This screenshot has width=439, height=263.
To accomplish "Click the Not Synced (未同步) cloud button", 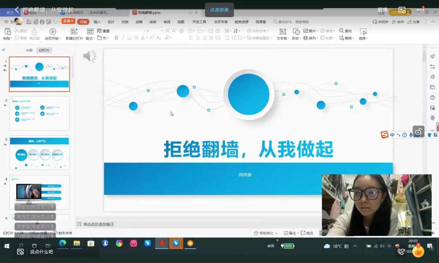I will pos(380,22).
